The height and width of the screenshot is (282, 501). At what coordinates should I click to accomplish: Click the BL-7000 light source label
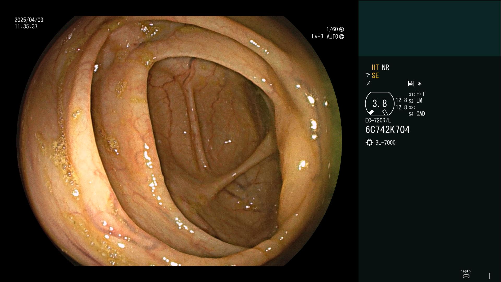point(385,143)
